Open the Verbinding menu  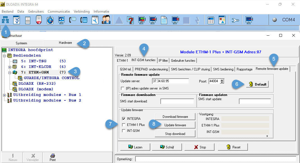(x=82, y=12)
